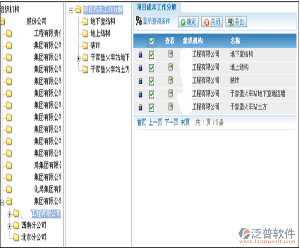Viewport: 300px width, 249px height.
Task: Click 确定 confirm button
Action: click(188, 22)
